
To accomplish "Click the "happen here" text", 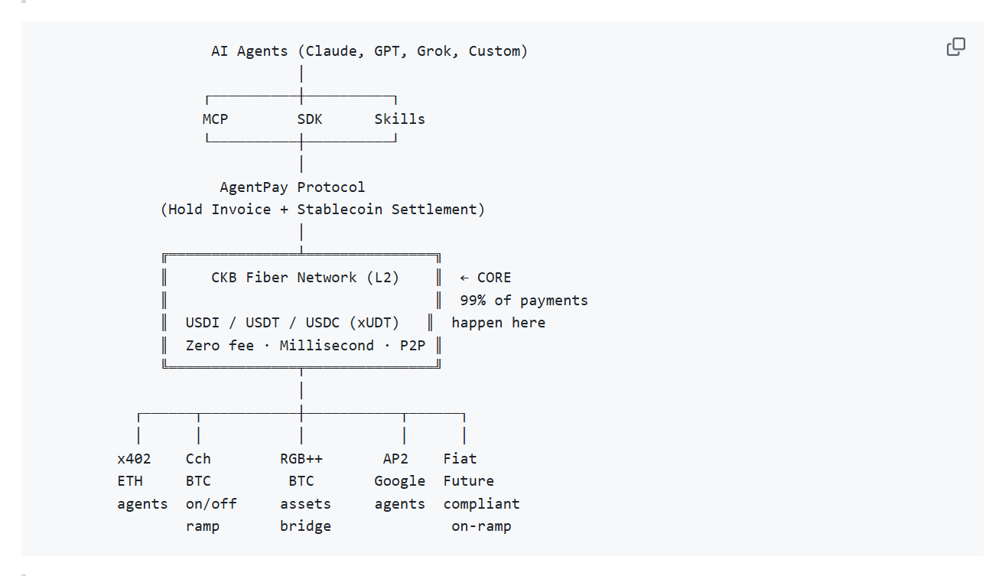I will click(x=498, y=323).
